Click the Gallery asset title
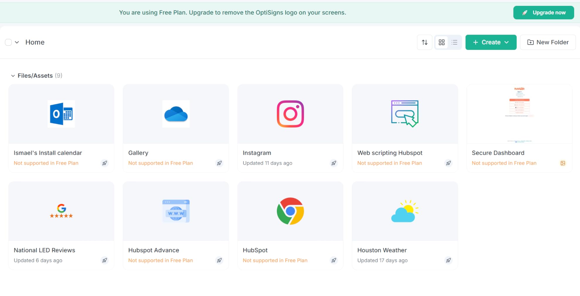Image resolution: width=580 pixels, height=296 pixels. (138, 153)
